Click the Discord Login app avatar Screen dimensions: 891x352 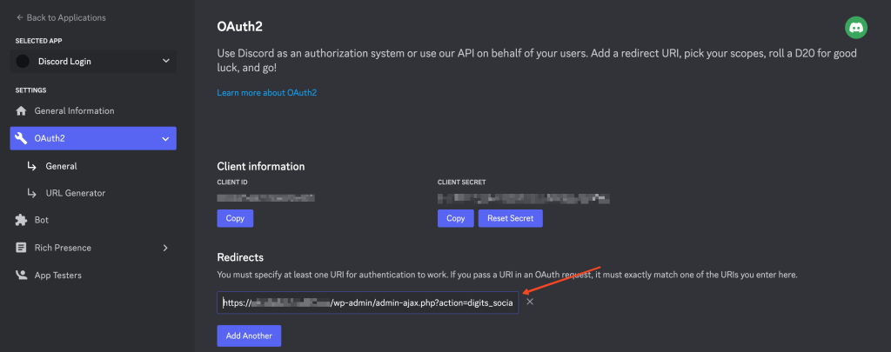click(x=23, y=62)
